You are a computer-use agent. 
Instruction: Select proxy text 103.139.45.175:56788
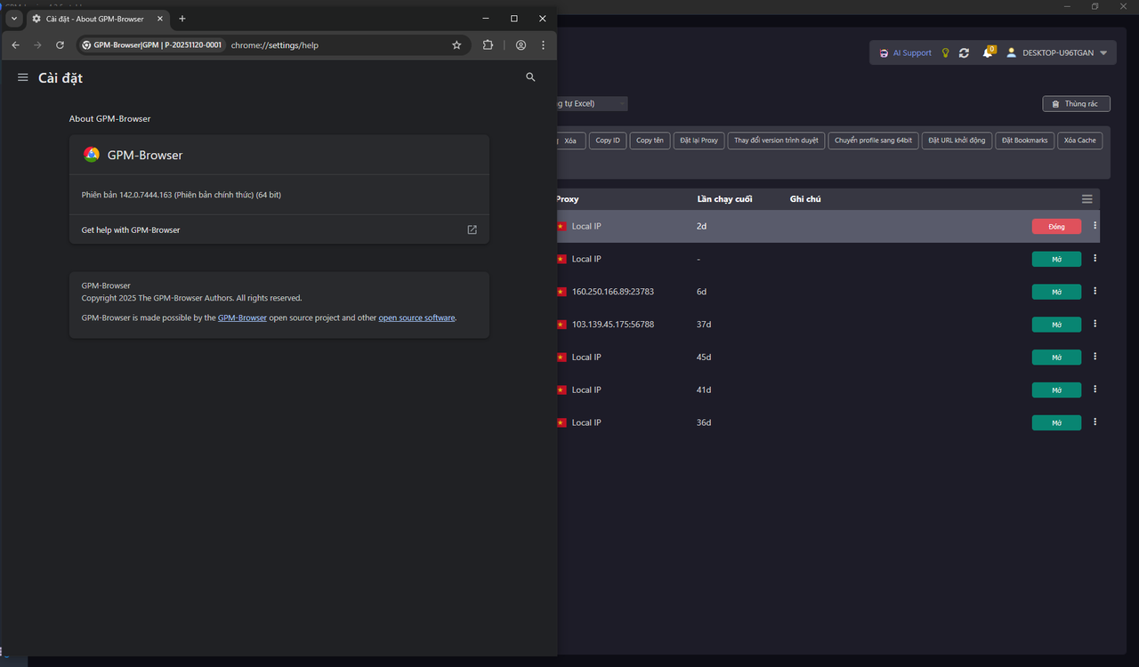613,325
